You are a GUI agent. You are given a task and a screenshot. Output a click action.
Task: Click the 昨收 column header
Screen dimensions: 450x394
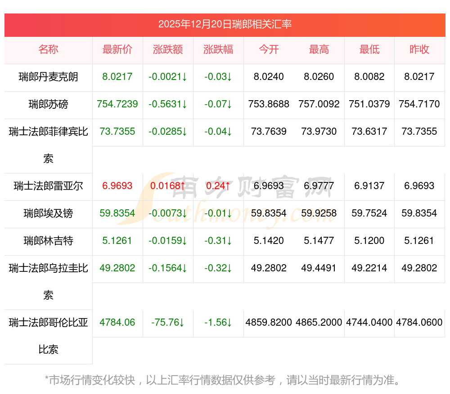pos(419,49)
